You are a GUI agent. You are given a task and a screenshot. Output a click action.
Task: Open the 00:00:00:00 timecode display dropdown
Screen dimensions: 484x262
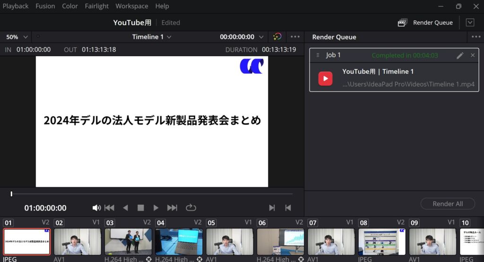[x=242, y=37]
